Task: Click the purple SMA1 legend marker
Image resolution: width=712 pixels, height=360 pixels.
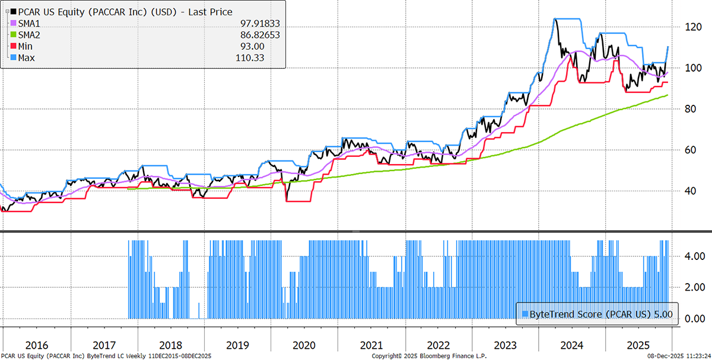Action: (x=7, y=24)
